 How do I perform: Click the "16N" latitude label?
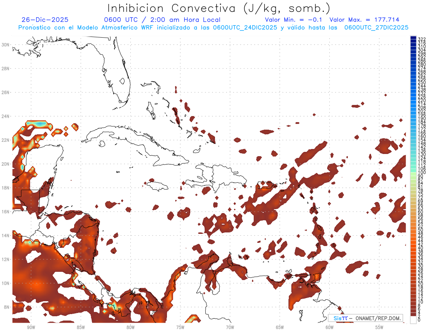click(6, 212)
